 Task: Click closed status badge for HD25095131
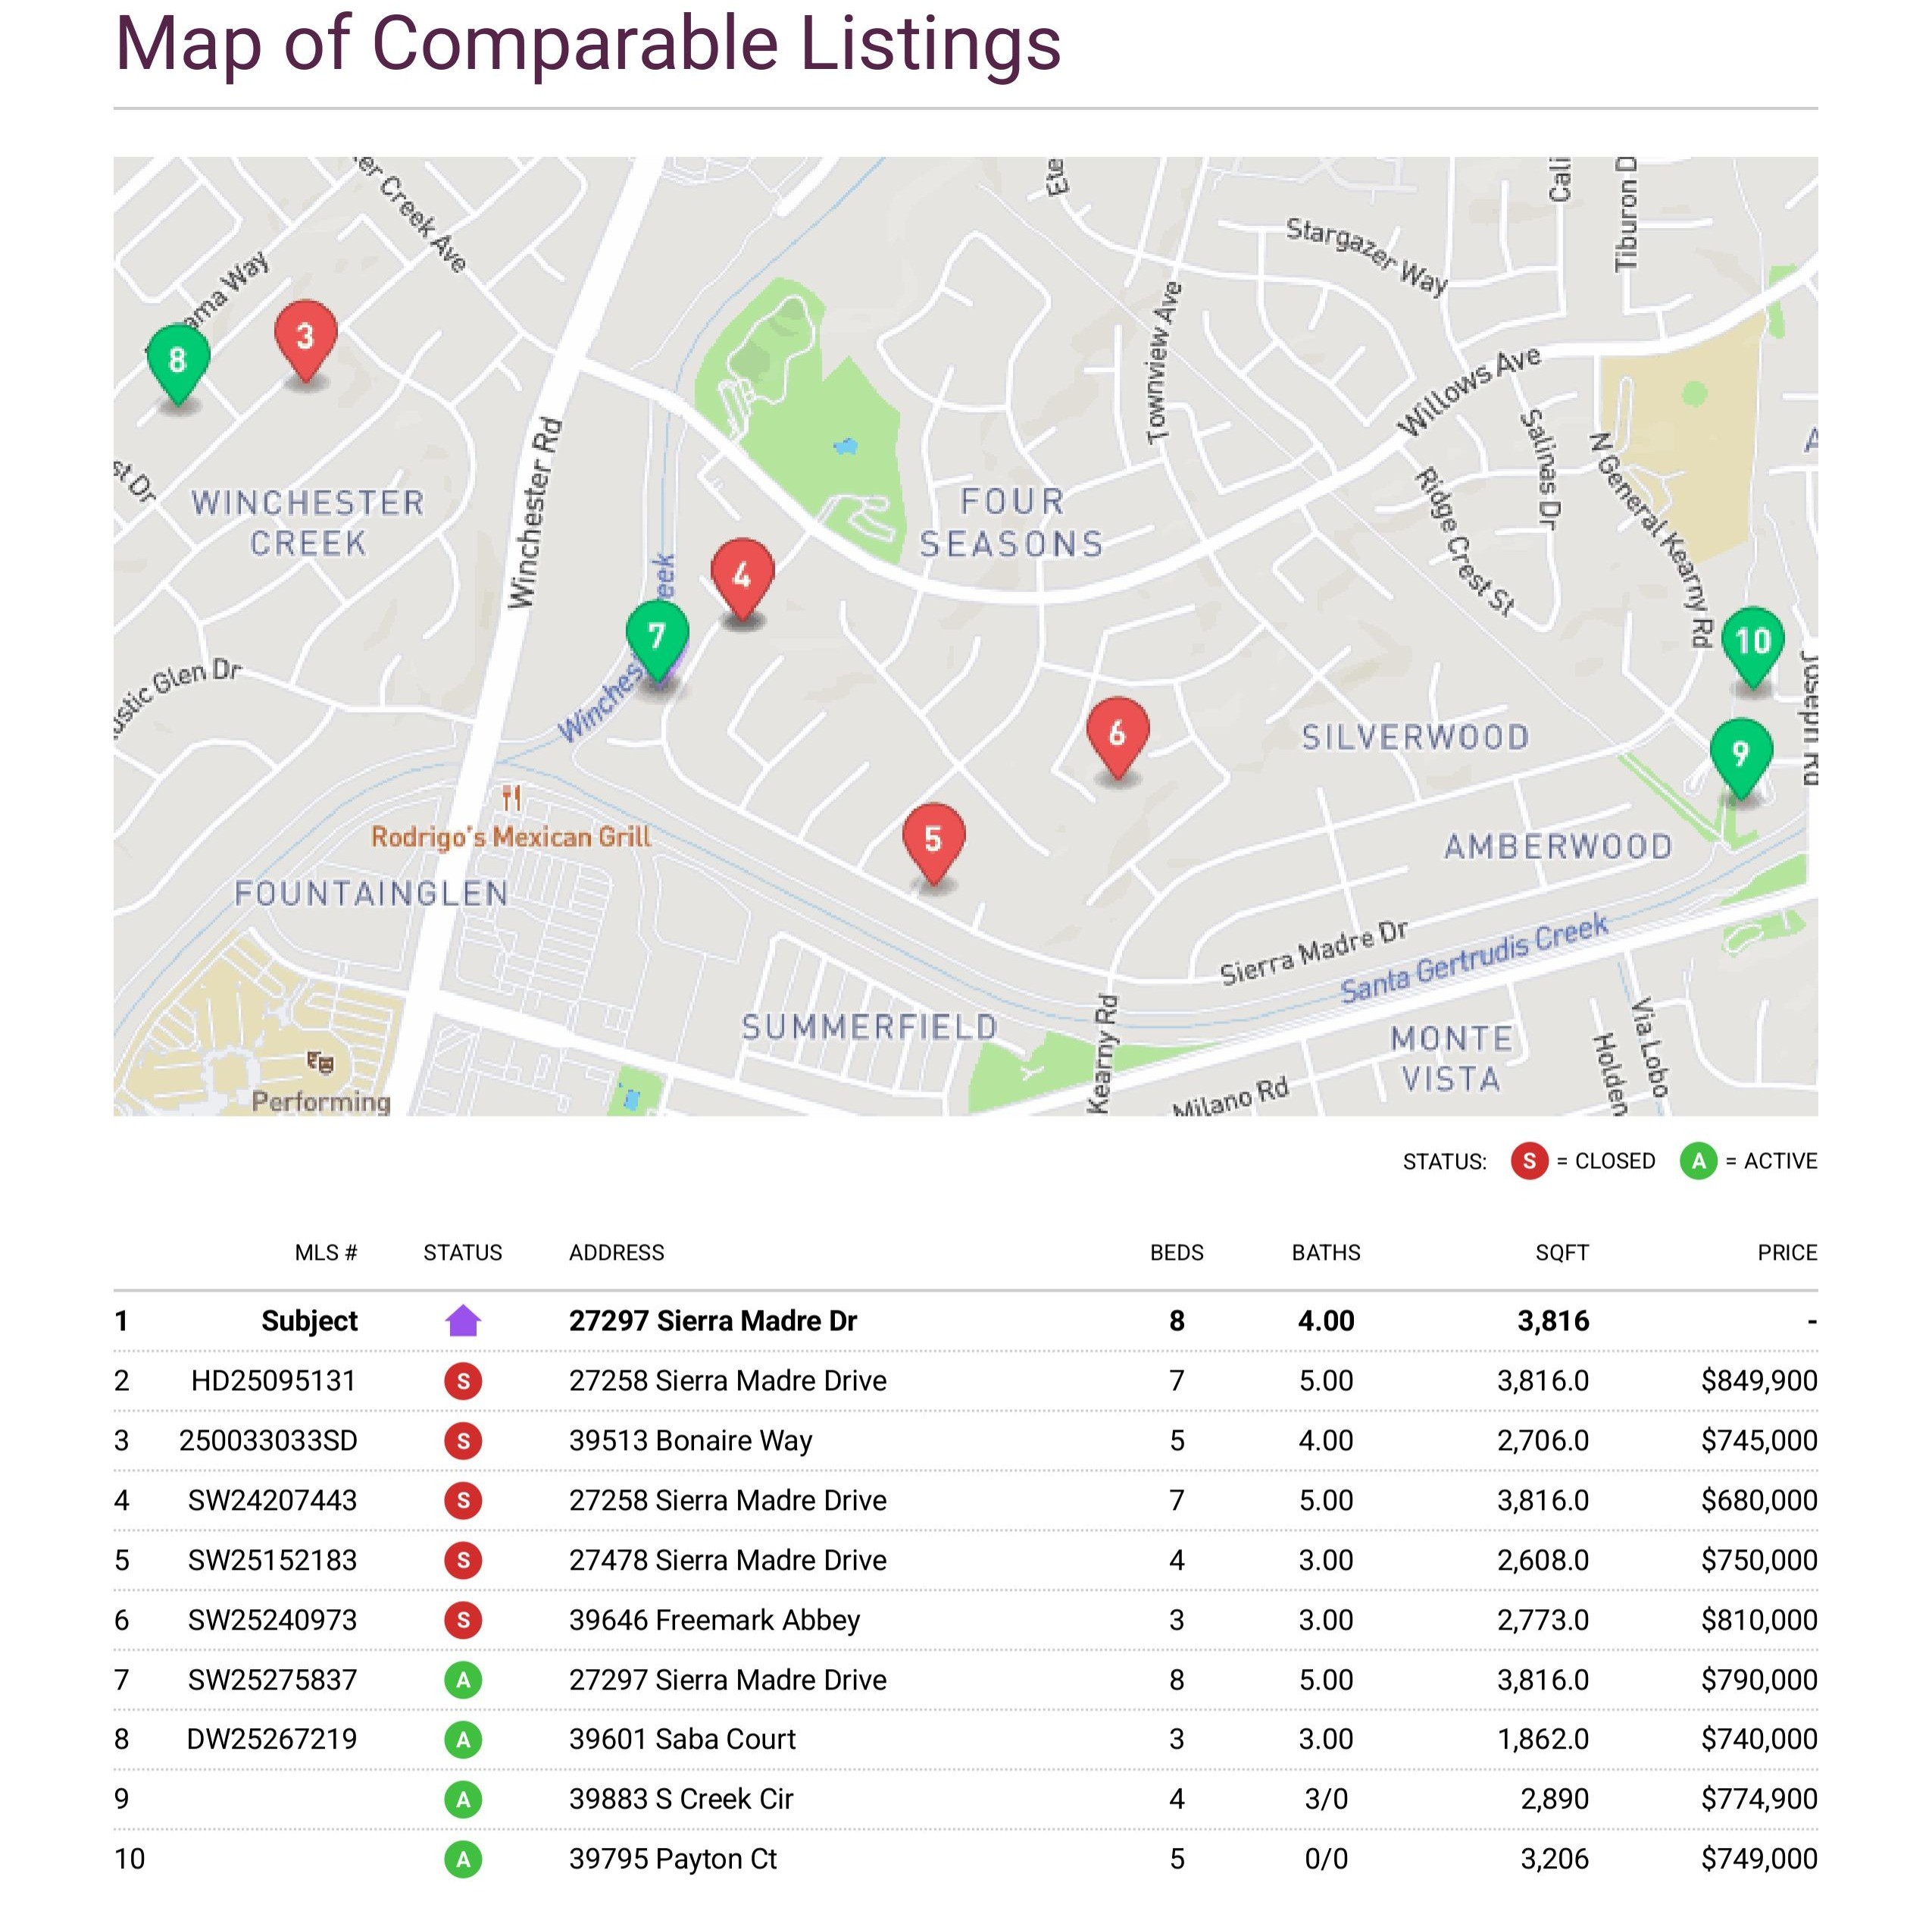(x=463, y=1381)
